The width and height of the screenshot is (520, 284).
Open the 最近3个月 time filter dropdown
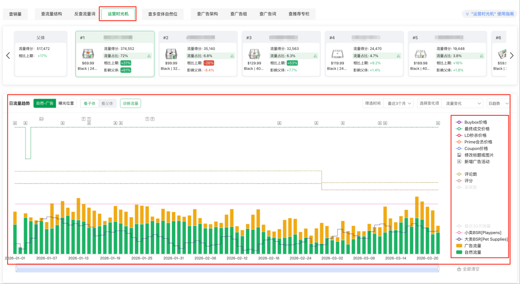(400, 103)
